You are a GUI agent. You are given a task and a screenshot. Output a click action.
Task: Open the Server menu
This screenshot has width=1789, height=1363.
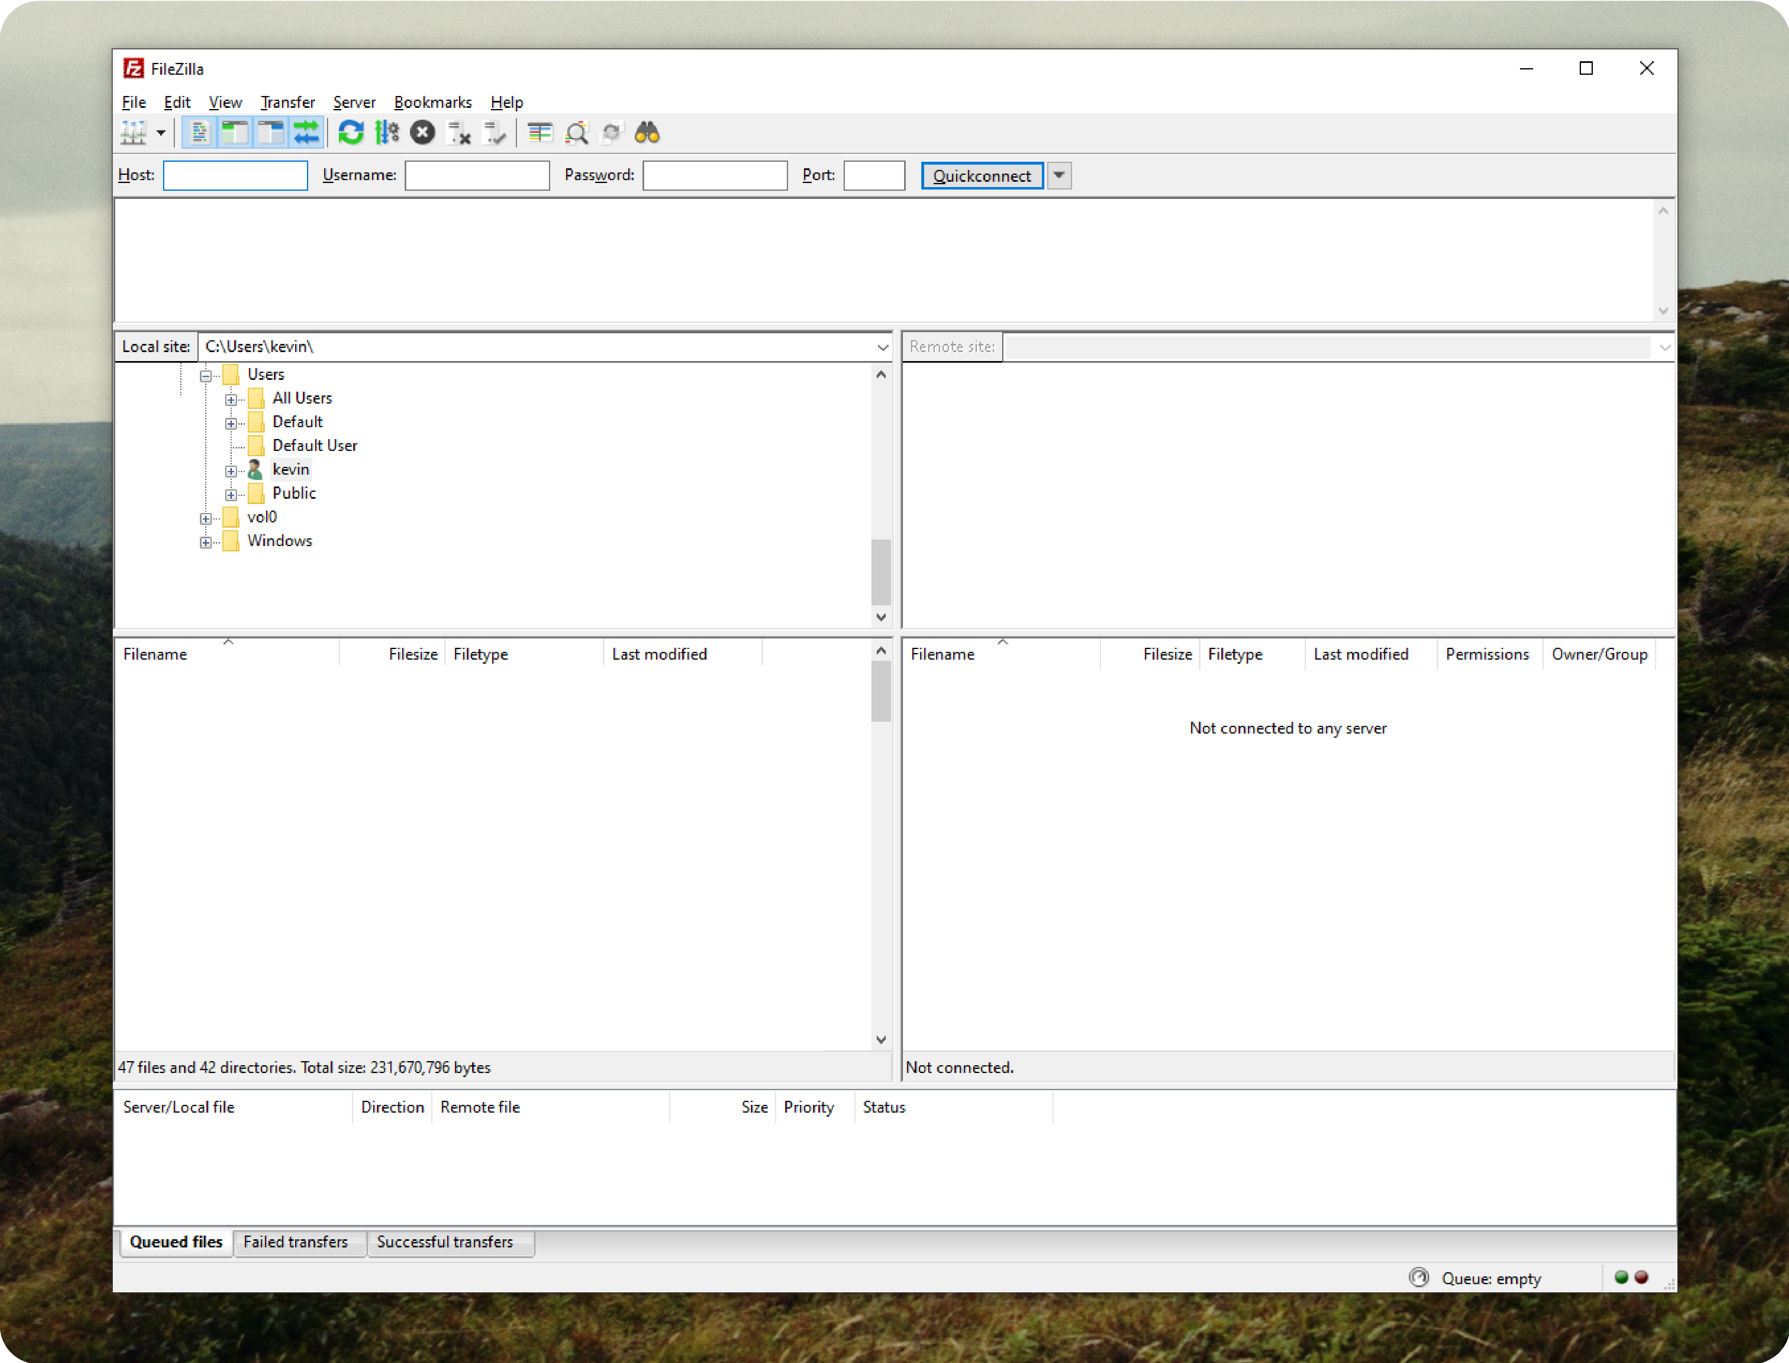[354, 102]
